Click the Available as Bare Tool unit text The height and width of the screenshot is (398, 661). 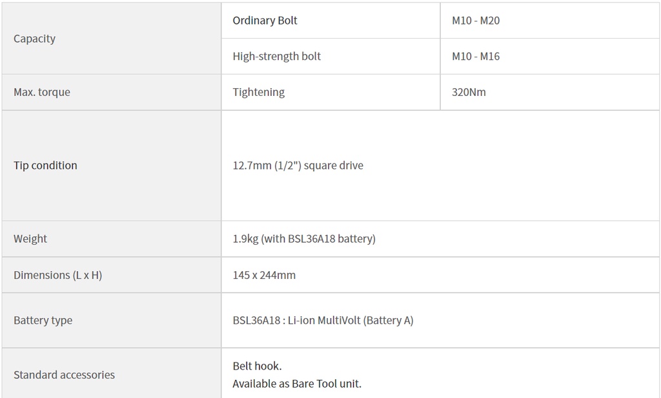(x=297, y=384)
